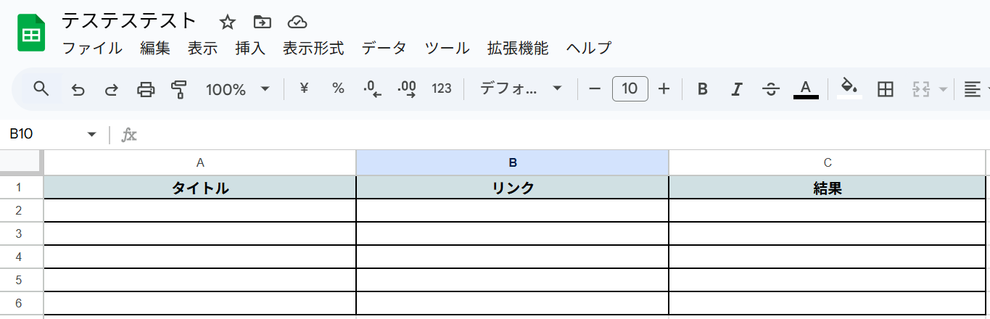990x319 pixels.
Task: Activate the paint format roller
Action: point(178,89)
